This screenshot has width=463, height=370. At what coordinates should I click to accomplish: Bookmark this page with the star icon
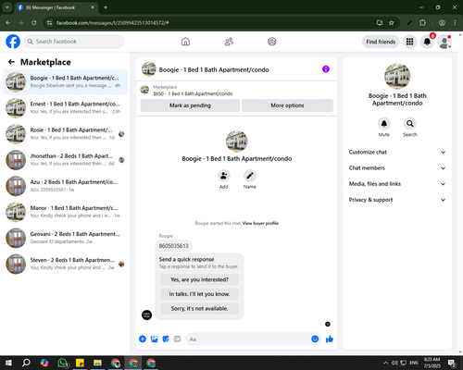[x=392, y=23]
